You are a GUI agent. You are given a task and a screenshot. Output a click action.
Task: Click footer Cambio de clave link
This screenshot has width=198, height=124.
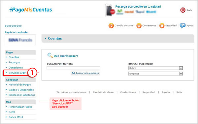click(103, 92)
